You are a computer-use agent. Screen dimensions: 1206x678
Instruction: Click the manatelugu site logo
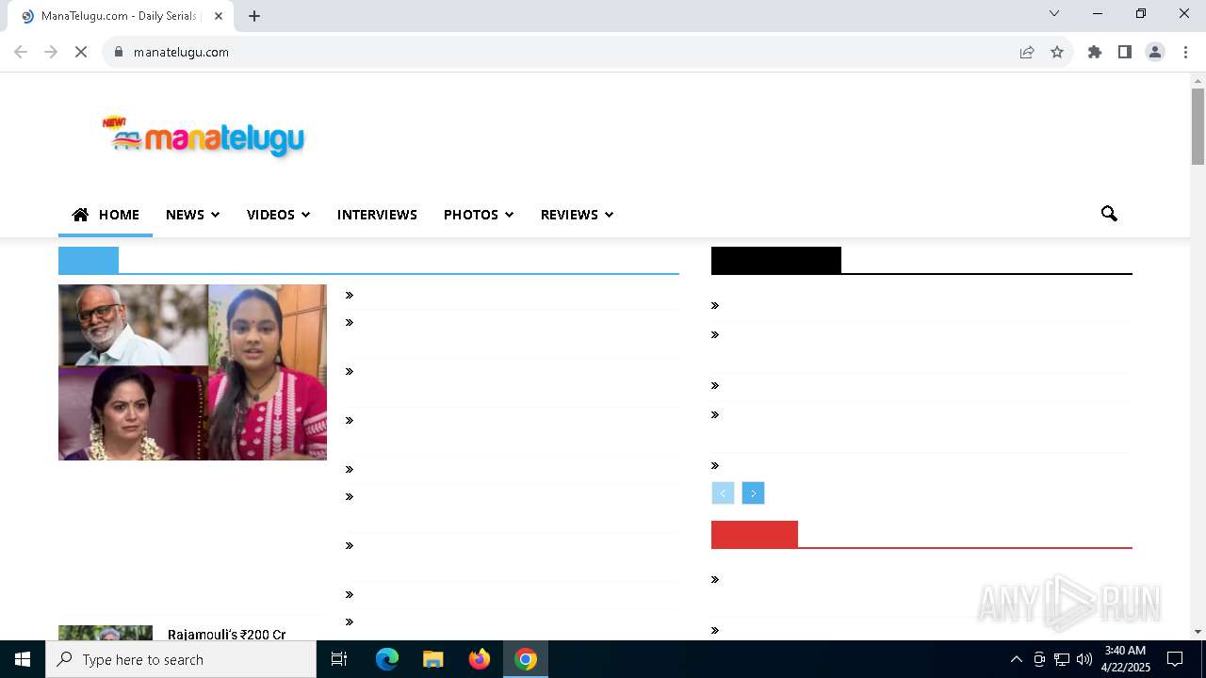point(204,137)
